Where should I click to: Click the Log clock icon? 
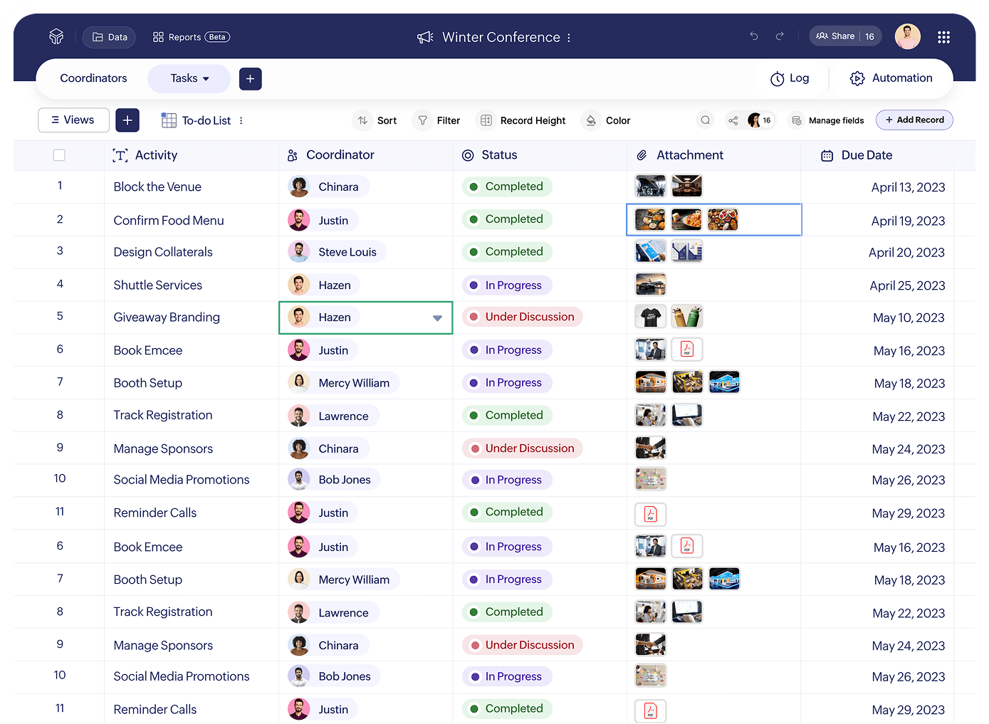click(778, 79)
